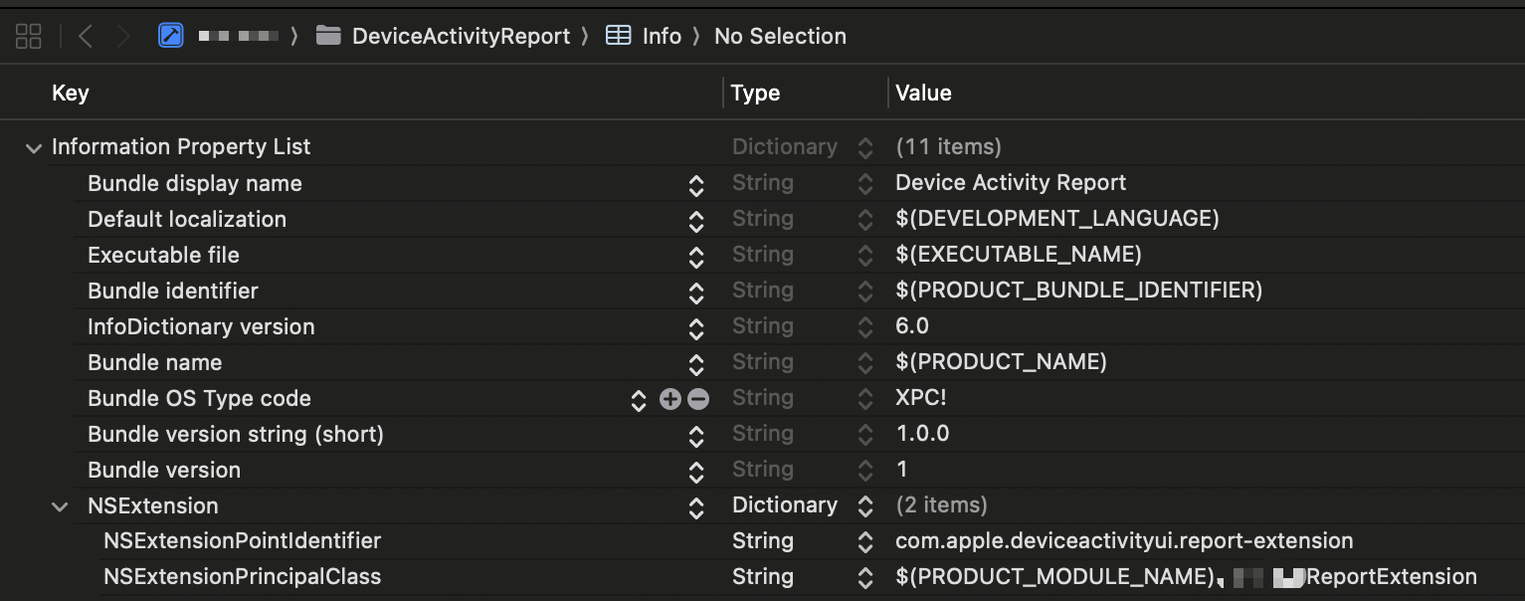Open type popup for NSExtensionPrincipalClass

(865, 578)
